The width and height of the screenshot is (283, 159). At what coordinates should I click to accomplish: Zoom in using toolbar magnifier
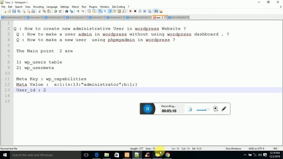click(78, 11)
